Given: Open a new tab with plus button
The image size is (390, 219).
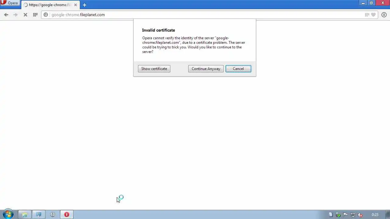Looking at the screenshot, I should click(x=84, y=5).
